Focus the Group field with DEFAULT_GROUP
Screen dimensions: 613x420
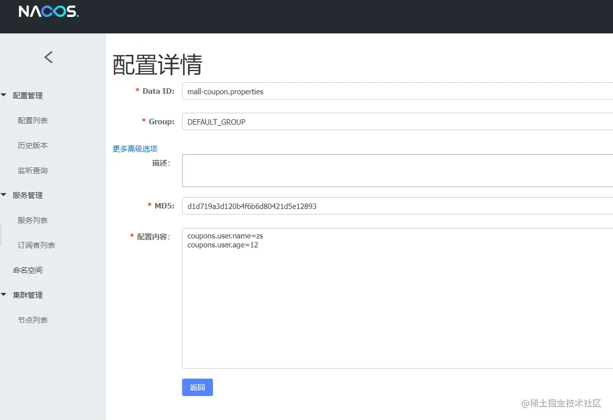[398, 121]
